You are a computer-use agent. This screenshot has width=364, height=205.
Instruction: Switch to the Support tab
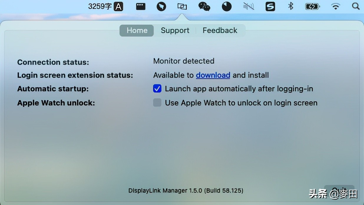[x=175, y=30]
